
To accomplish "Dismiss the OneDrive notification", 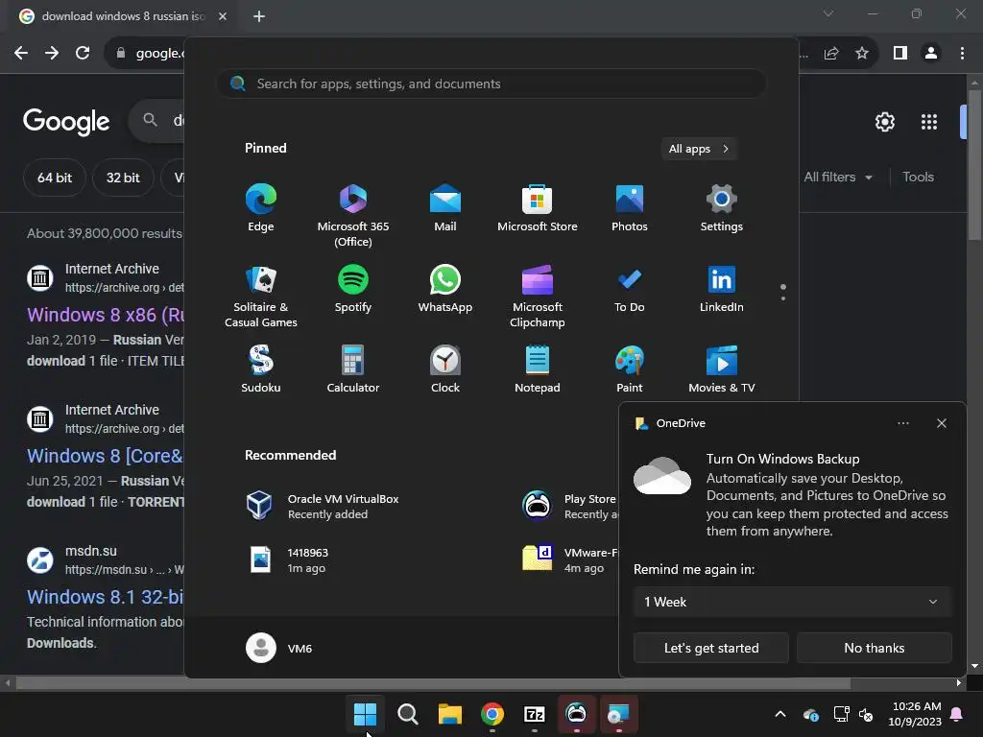I will [x=941, y=423].
